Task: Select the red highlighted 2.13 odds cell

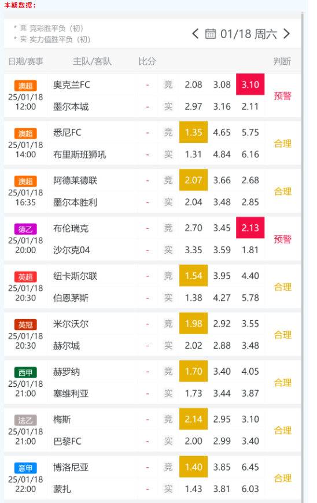Action: point(250,228)
